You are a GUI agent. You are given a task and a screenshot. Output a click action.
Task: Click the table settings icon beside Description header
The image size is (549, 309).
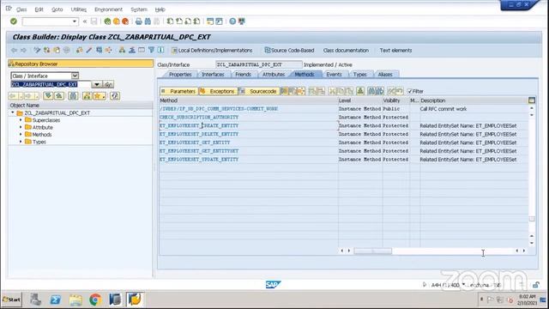(x=532, y=100)
